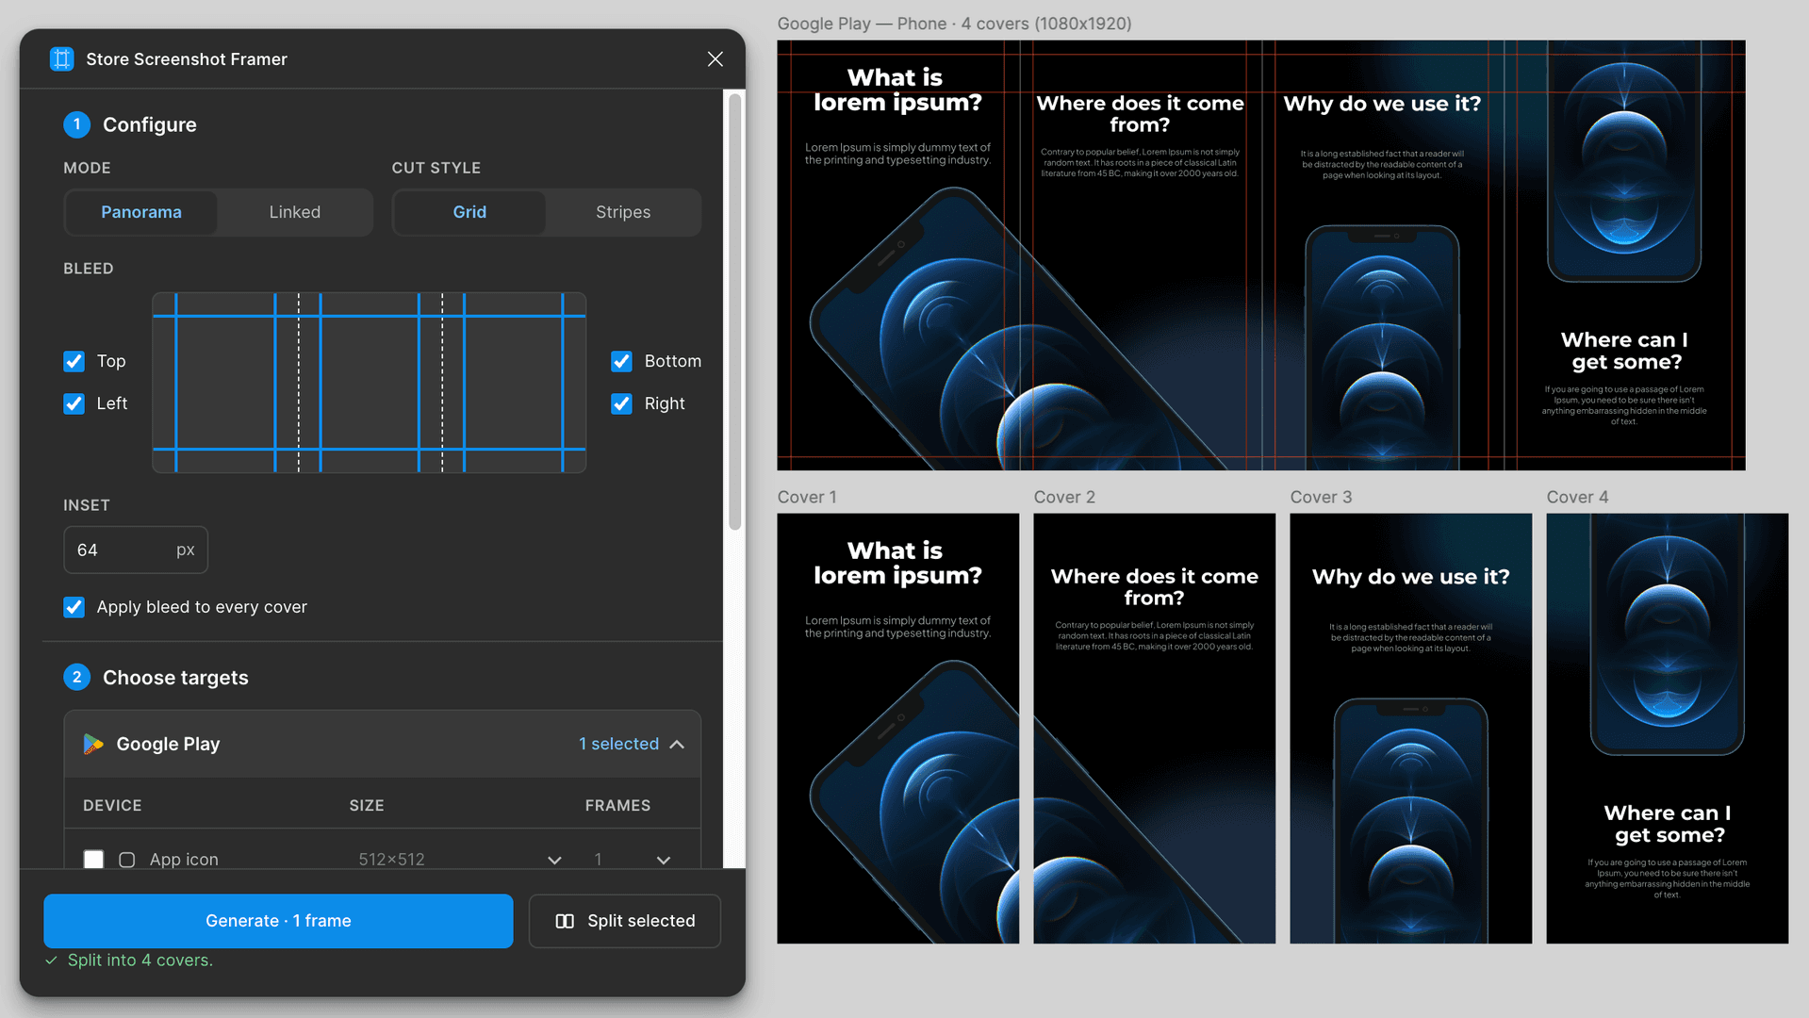The image size is (1809, 1018).
Task: Click the Split selected columns icon
Action: point(565,921)
